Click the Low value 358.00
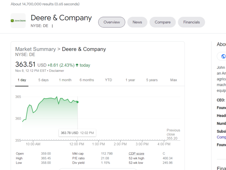The height and width of the screenshot is (170, 226). pyautogui.click(x=46, y=163)
